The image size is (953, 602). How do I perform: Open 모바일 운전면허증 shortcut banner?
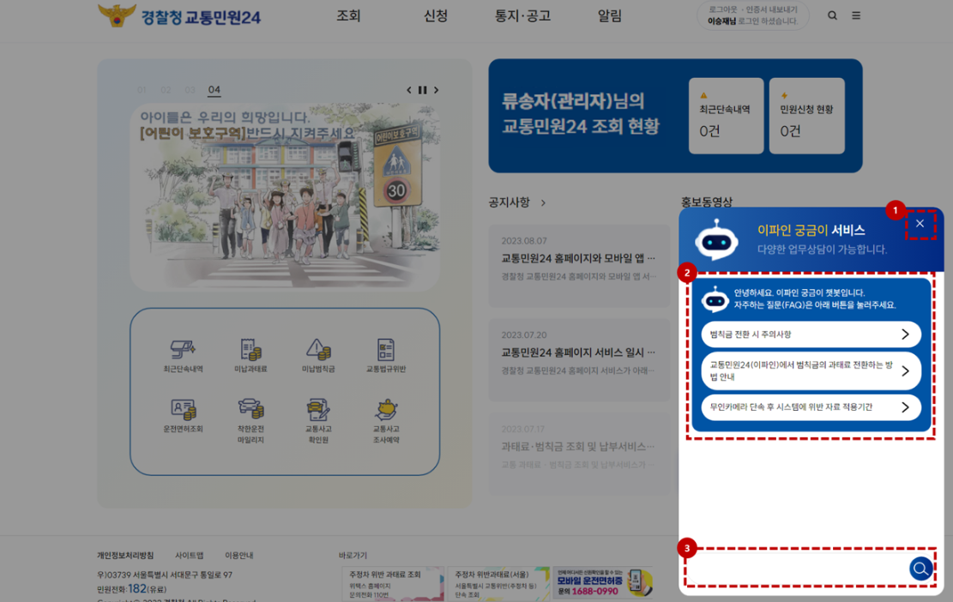coord(603,582)
